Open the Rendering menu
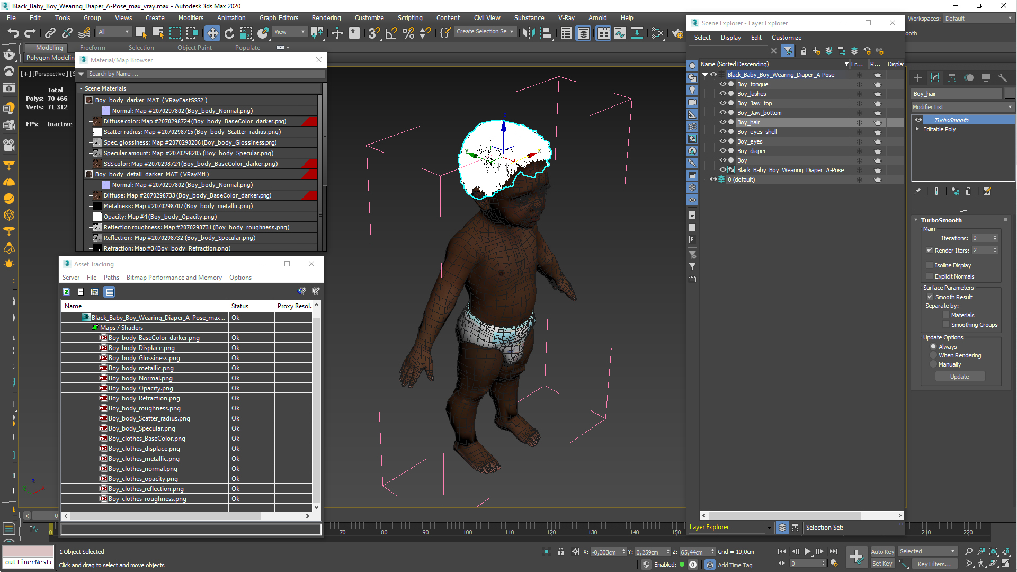This screenshot has width=1017, height=572. click(326, 18)
